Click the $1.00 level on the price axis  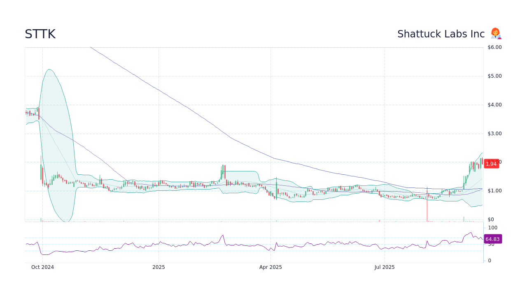[494, 190]
